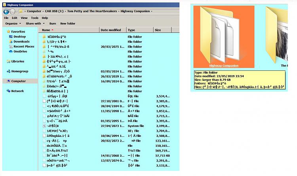Viewport: 297px width, 176px height.
Task: Expand arrow after Highway Companion breadcrumb
Action: 152,11
